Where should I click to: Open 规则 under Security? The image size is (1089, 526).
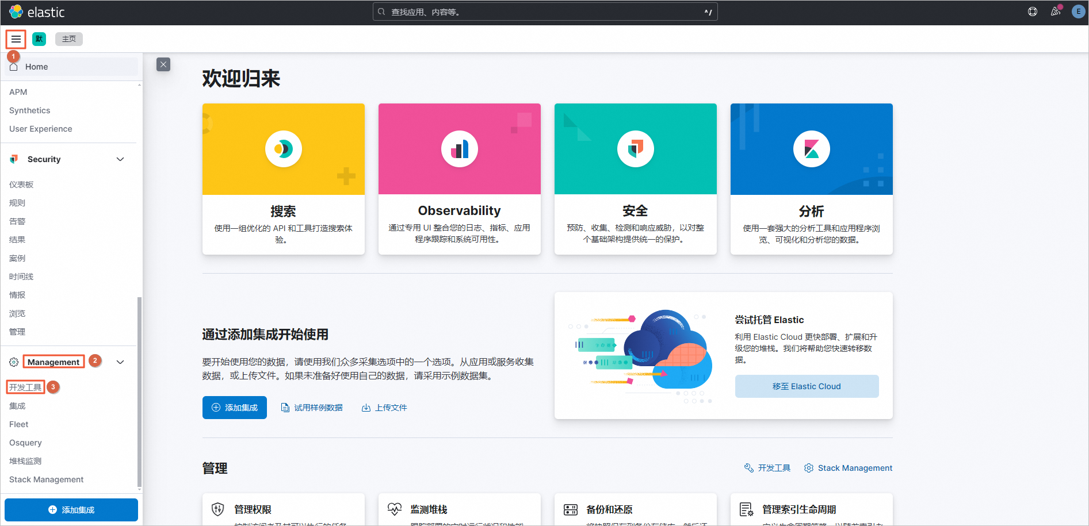[x=17, y=203]
